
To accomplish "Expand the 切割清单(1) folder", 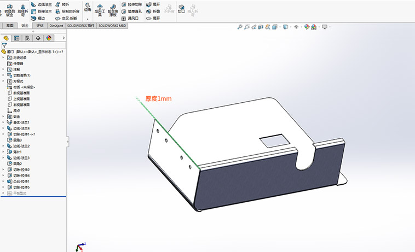I will (x=3, y=75).
